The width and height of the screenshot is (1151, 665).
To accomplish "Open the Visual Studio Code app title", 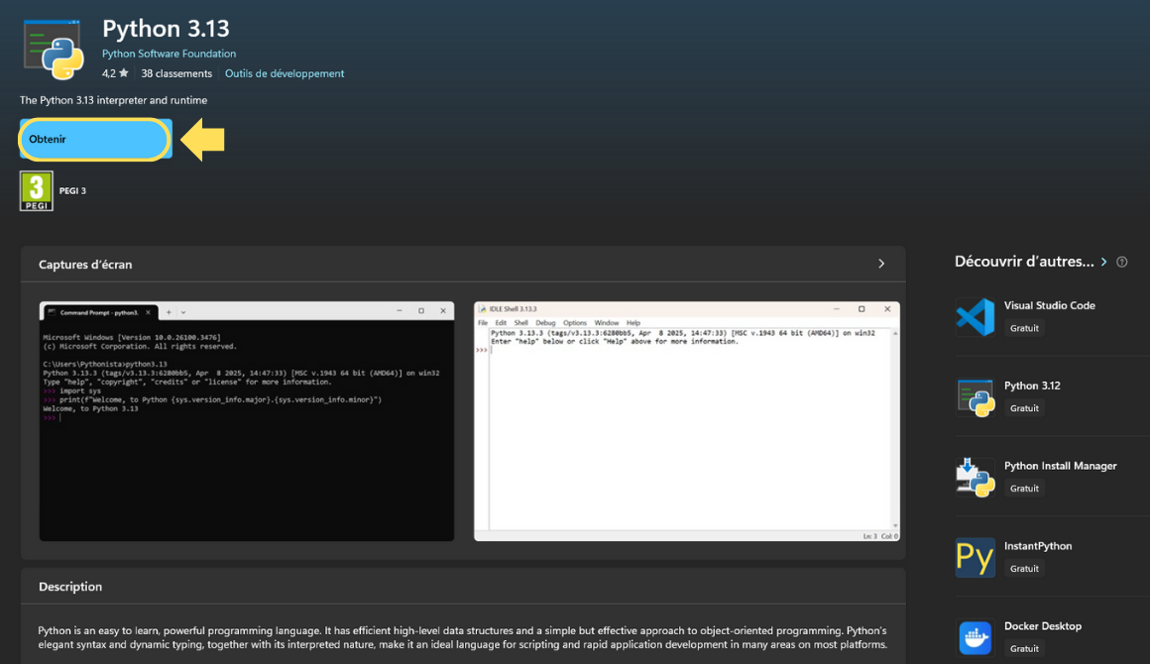I will tap(1050, 305).
